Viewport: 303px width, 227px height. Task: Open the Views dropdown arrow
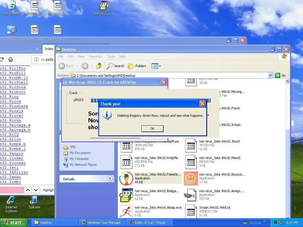coord(160,66)
